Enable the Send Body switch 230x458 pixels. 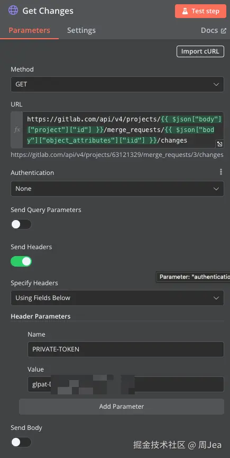pos(21,442)
